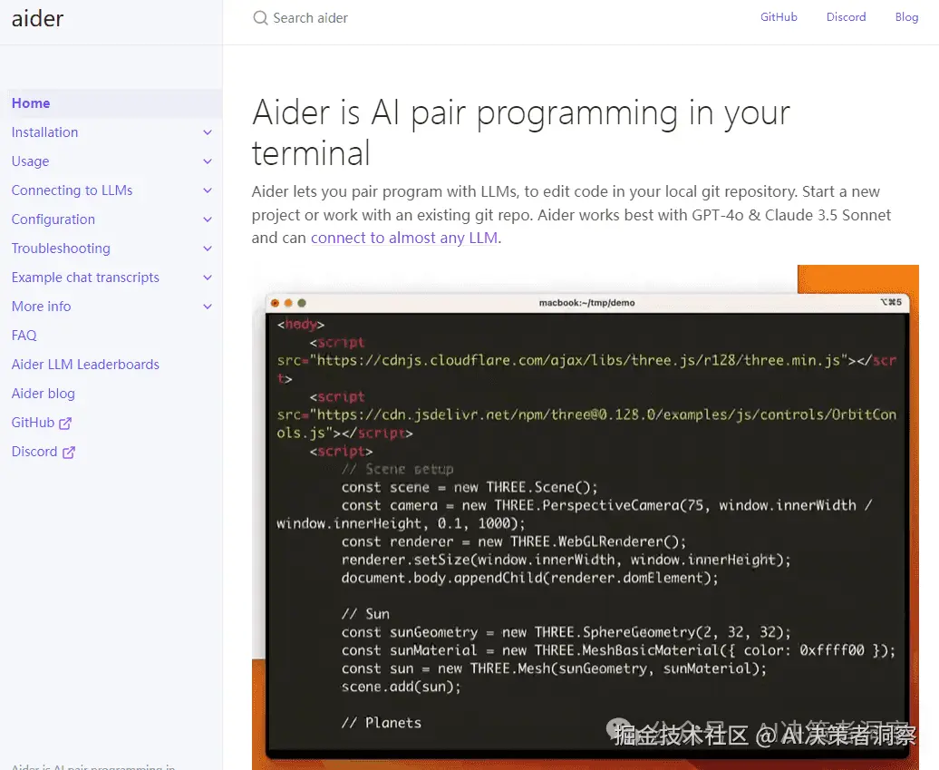Click the terminal demo screencast image
This screenshot has height=770, width=939.
(586, 517)
